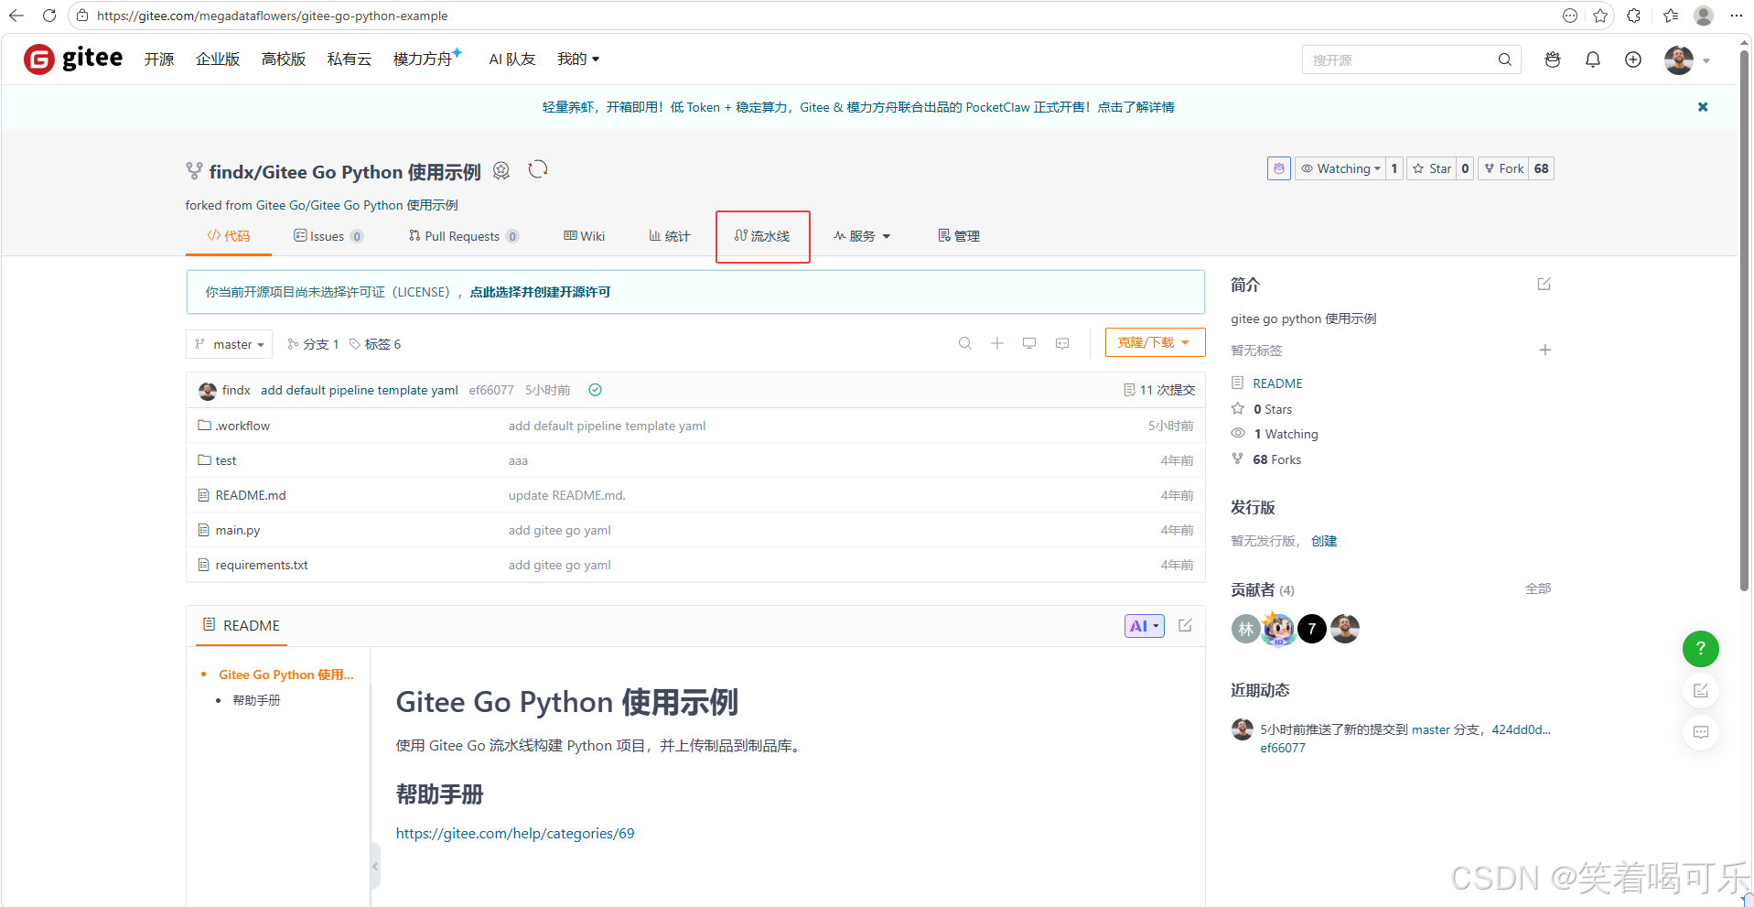Screen dimensions: 1754x907
Task: Open browser settings ellipsis menu
Action: click(1736, 16)
